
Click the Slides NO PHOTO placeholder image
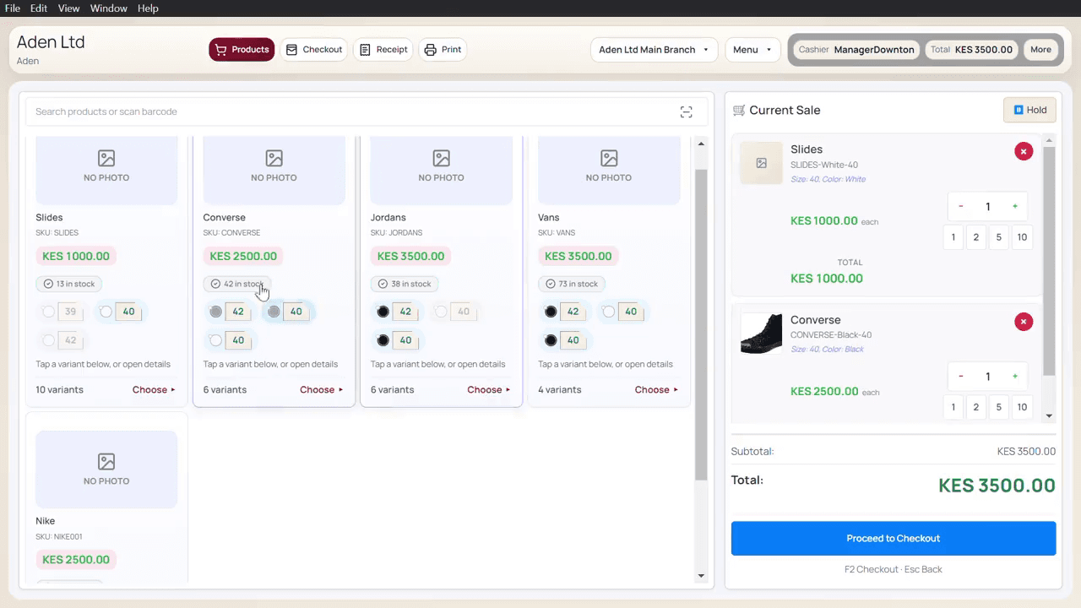(106, 170)
